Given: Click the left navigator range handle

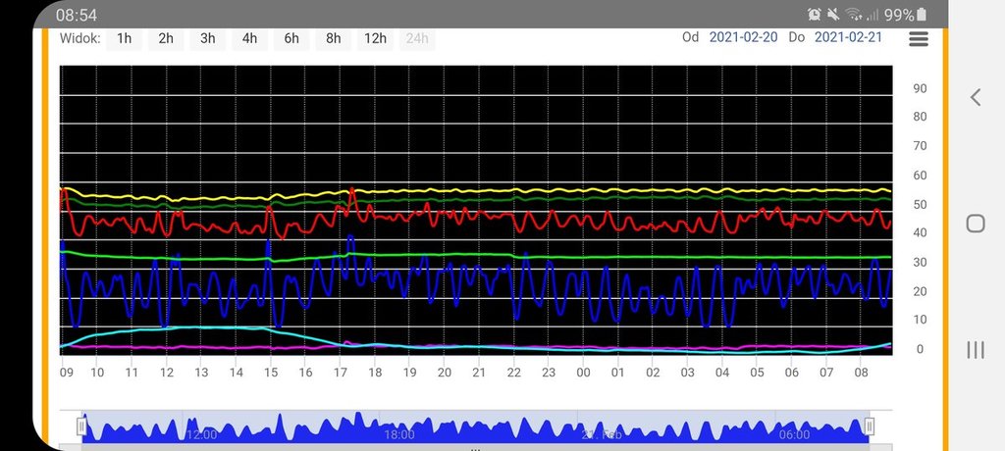Looking at the screenshot, I should coord(82,426).
